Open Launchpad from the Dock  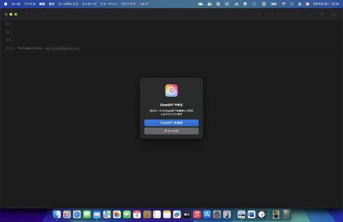pos(67,214)
